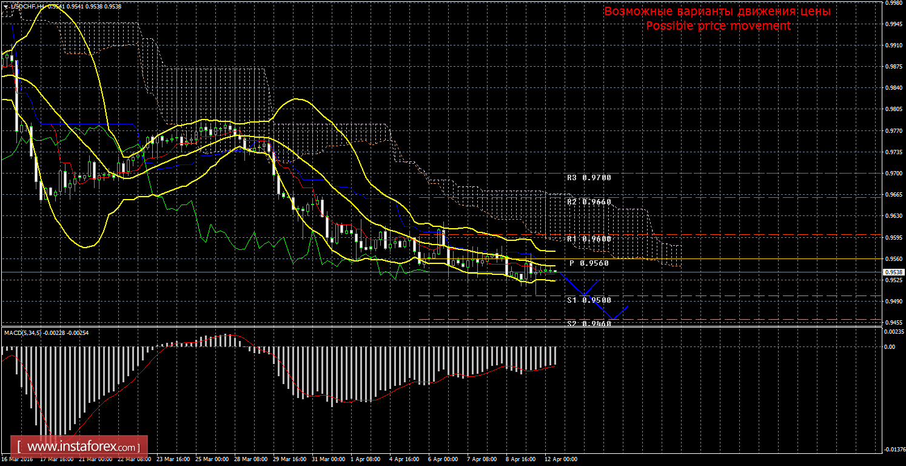Screen dimensions: 906x466
Task: Click the 31 Mar 00:00 time label
Action: point(329,459)
